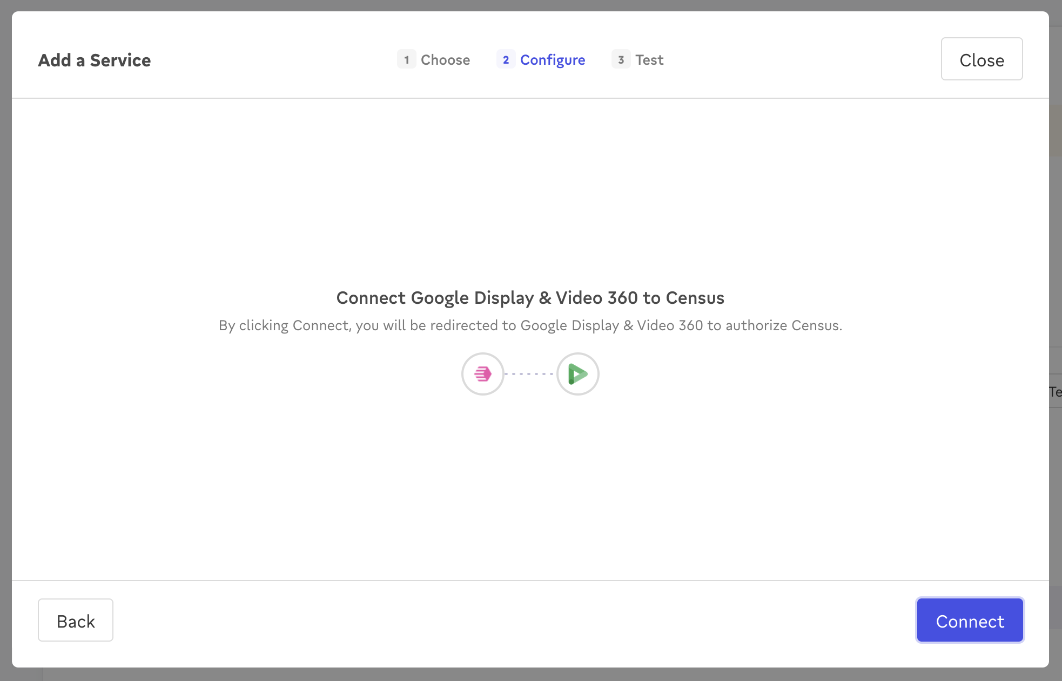Go to the Choose step

click(x=445, y=60)
